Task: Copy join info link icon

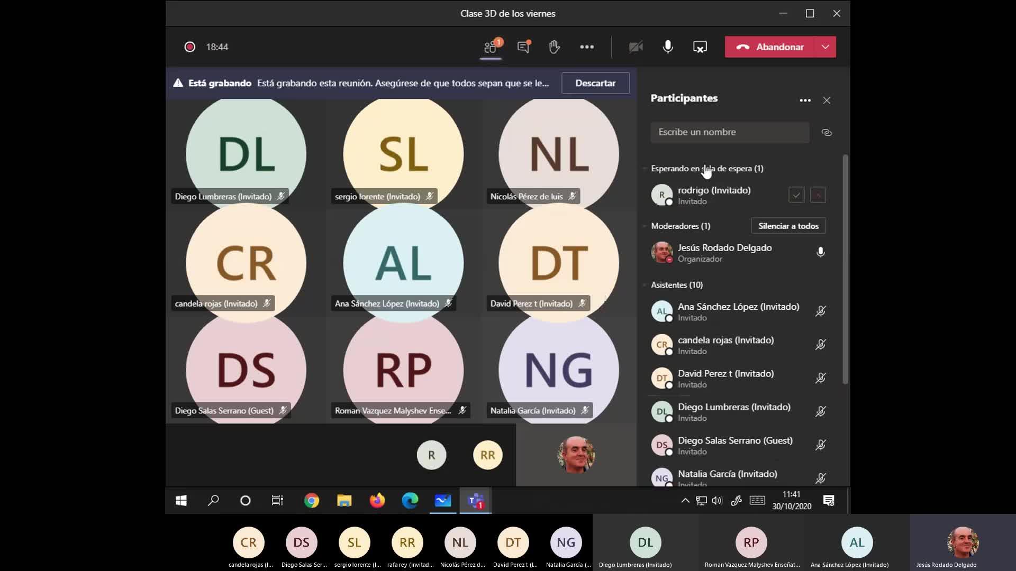Action: tap(826, 133)
